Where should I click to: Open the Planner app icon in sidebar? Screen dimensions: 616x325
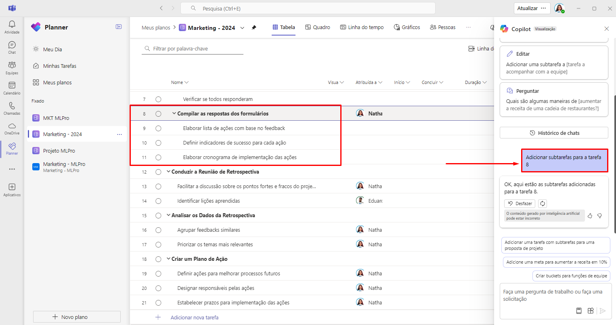pos(12,149)
